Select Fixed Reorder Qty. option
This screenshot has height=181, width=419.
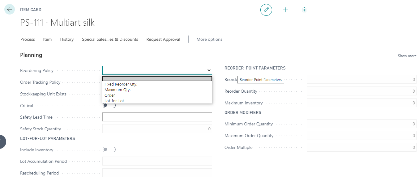pos(121,84)
